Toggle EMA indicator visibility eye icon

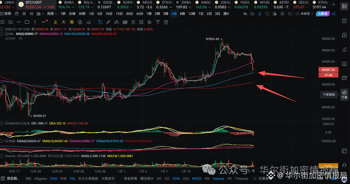[20, 38]
